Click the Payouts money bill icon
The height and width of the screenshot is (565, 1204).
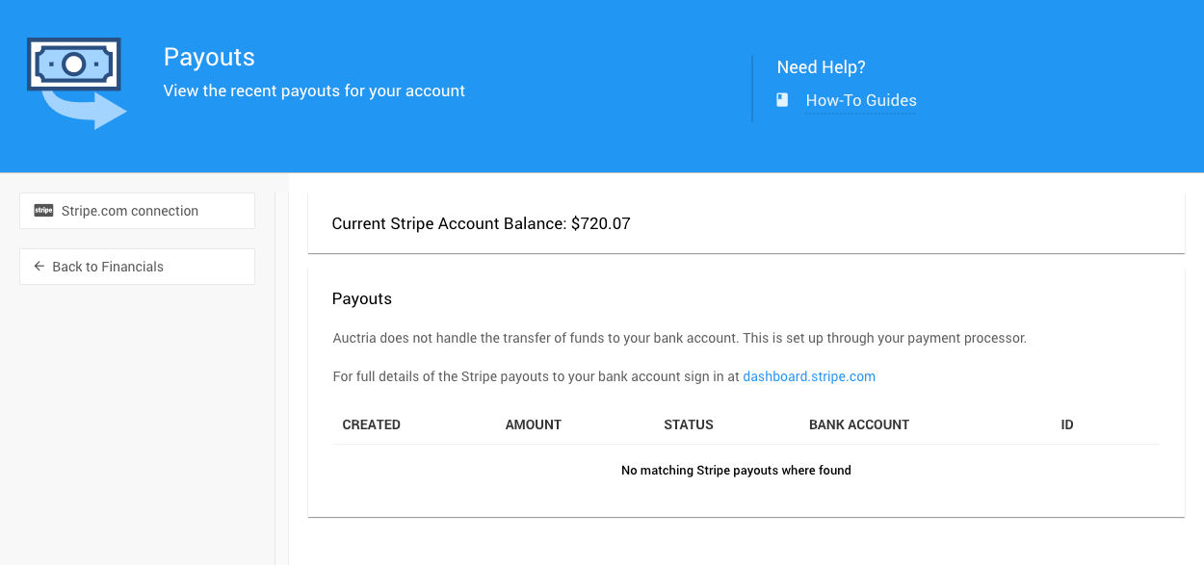(76, 83)
